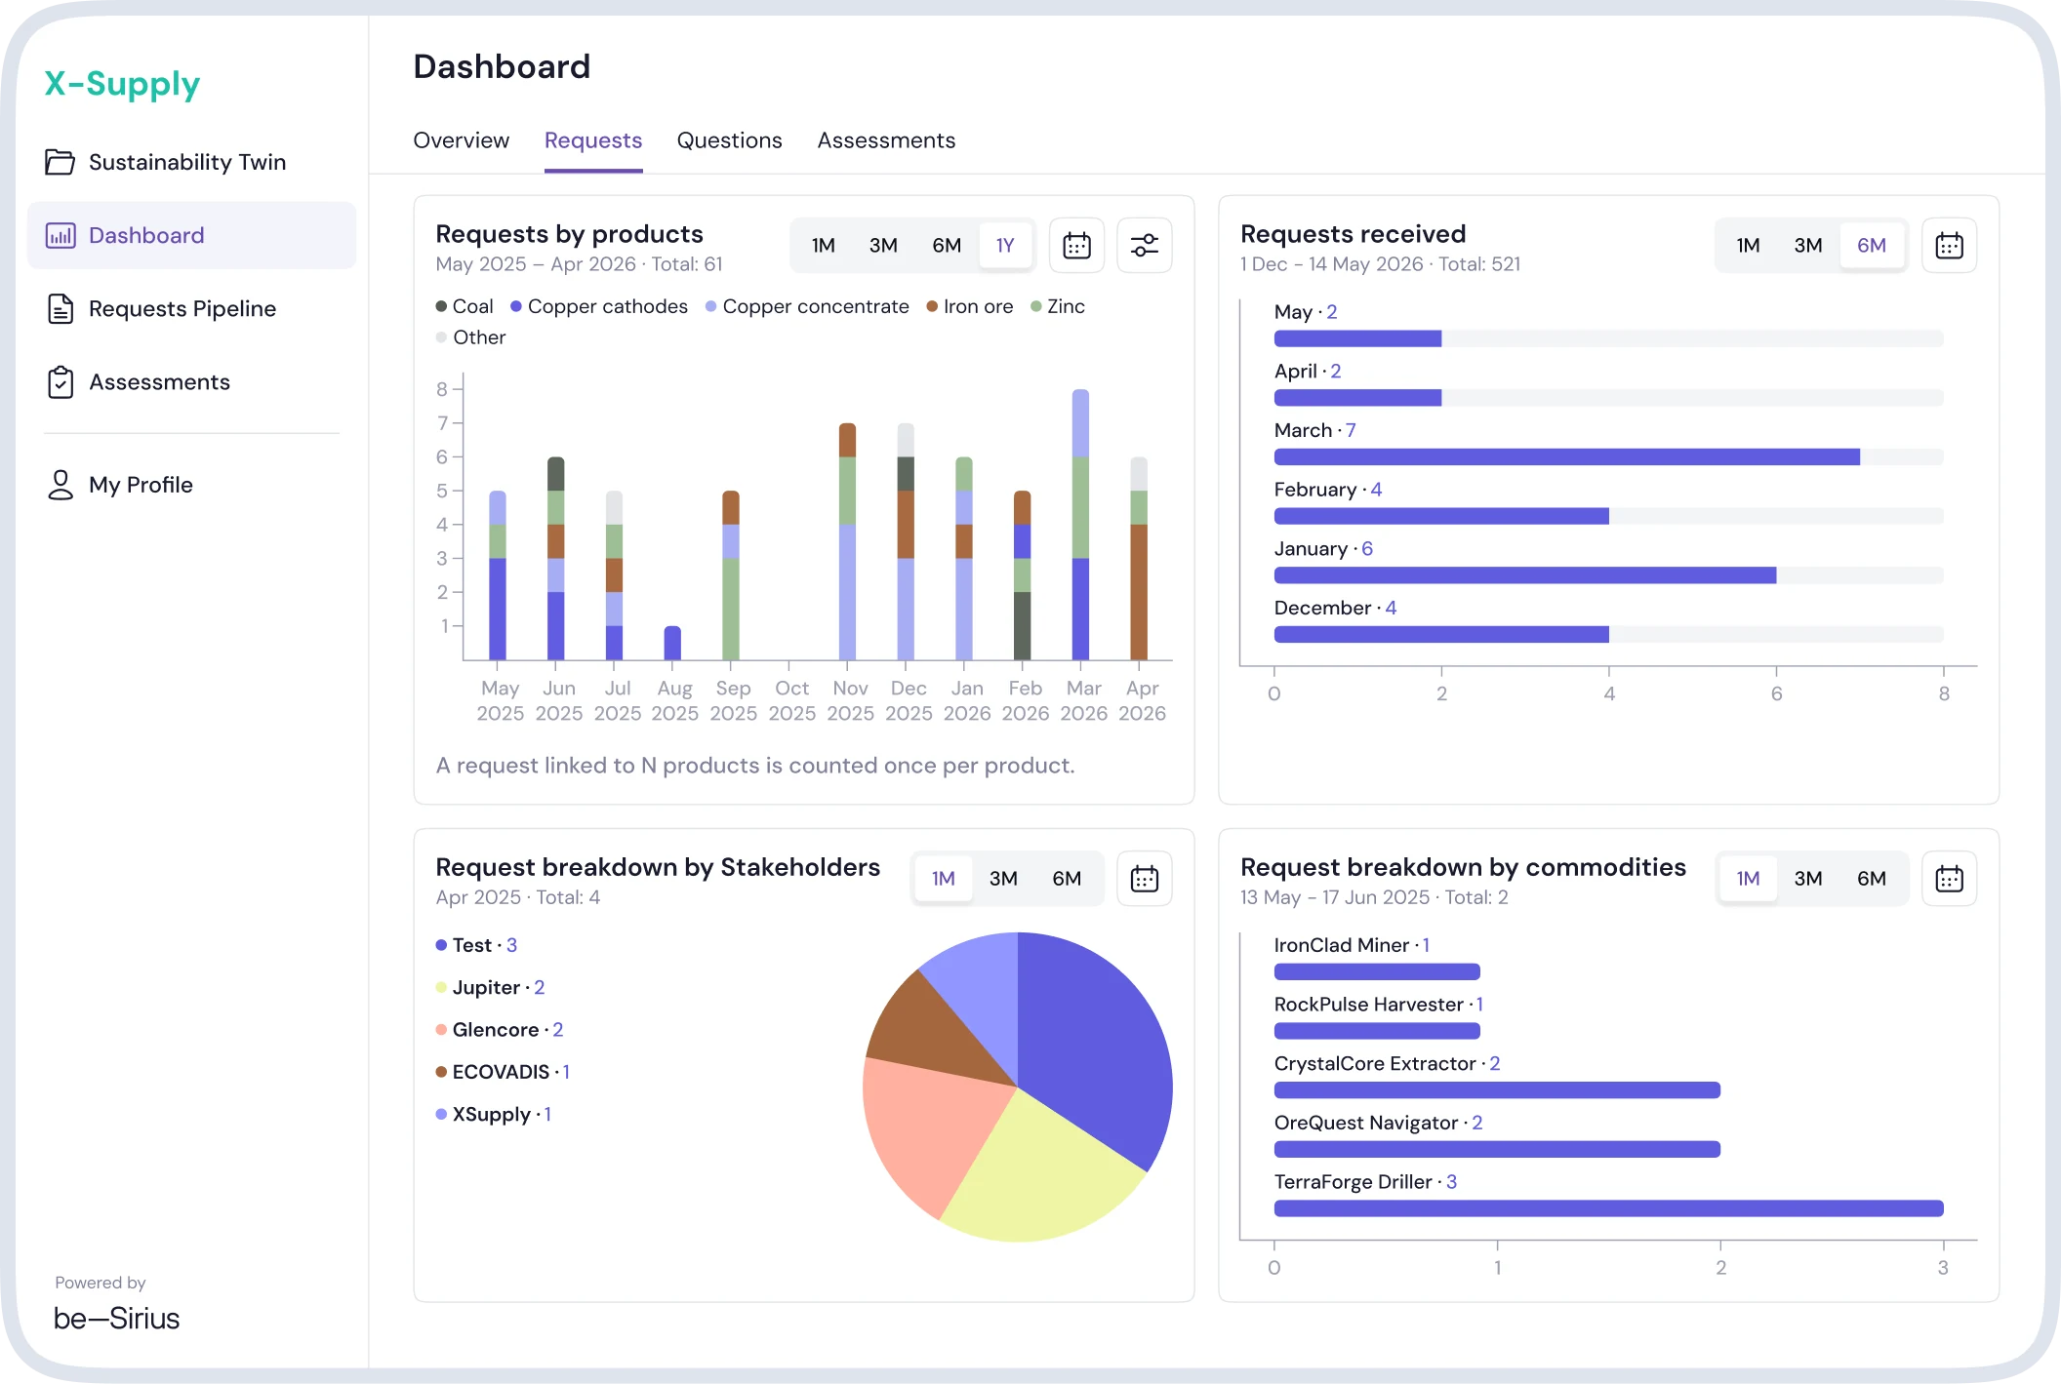The height and width of the screenshot is (1384, 2061).
Task: Set Stakeholders breakdown range to 3M
Action: (1003, 879)
